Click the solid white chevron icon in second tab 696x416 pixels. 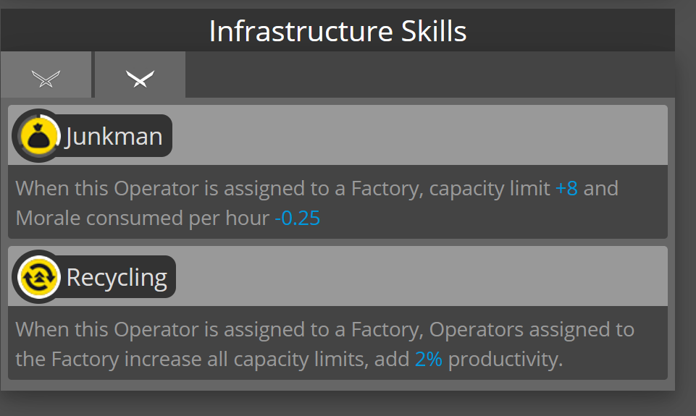[140, 77]
